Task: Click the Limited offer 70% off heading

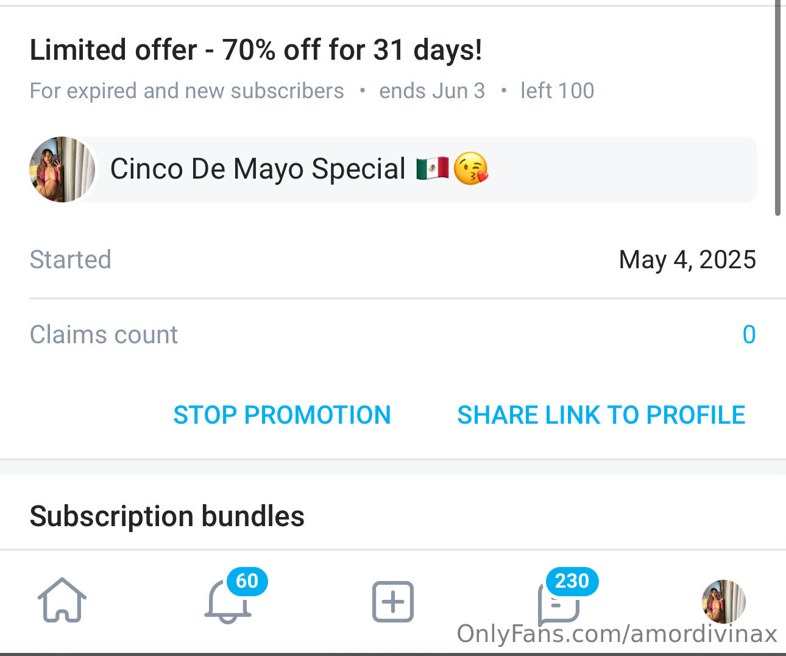Action: coord(256,50)
